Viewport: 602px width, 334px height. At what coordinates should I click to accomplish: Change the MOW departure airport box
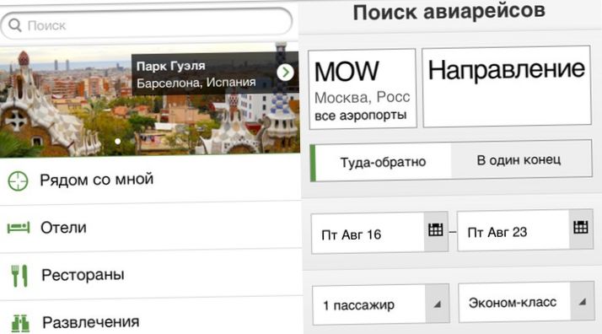(x=363, y=89)
